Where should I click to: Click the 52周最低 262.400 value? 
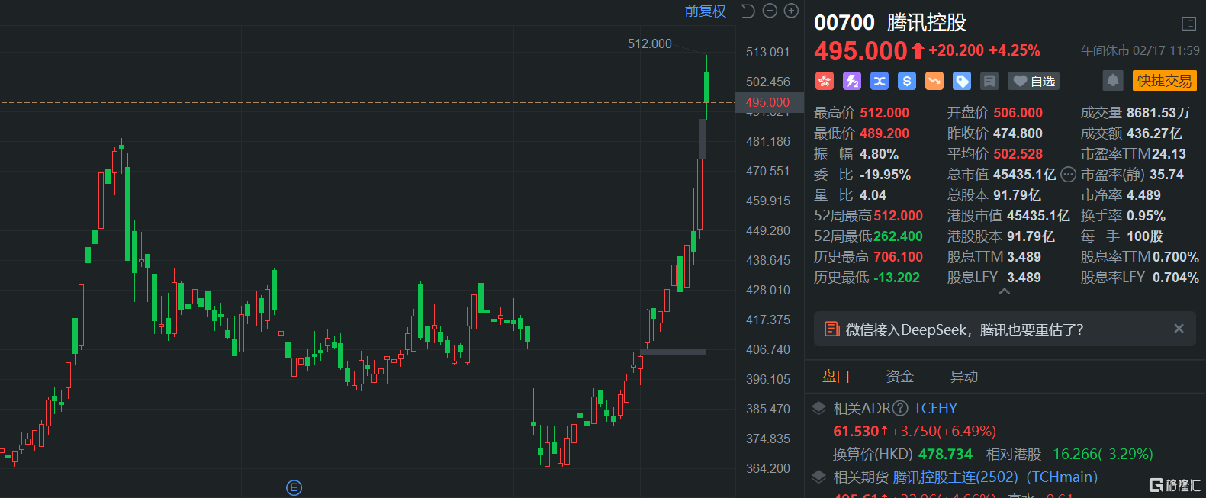click(x=898, y=236)
